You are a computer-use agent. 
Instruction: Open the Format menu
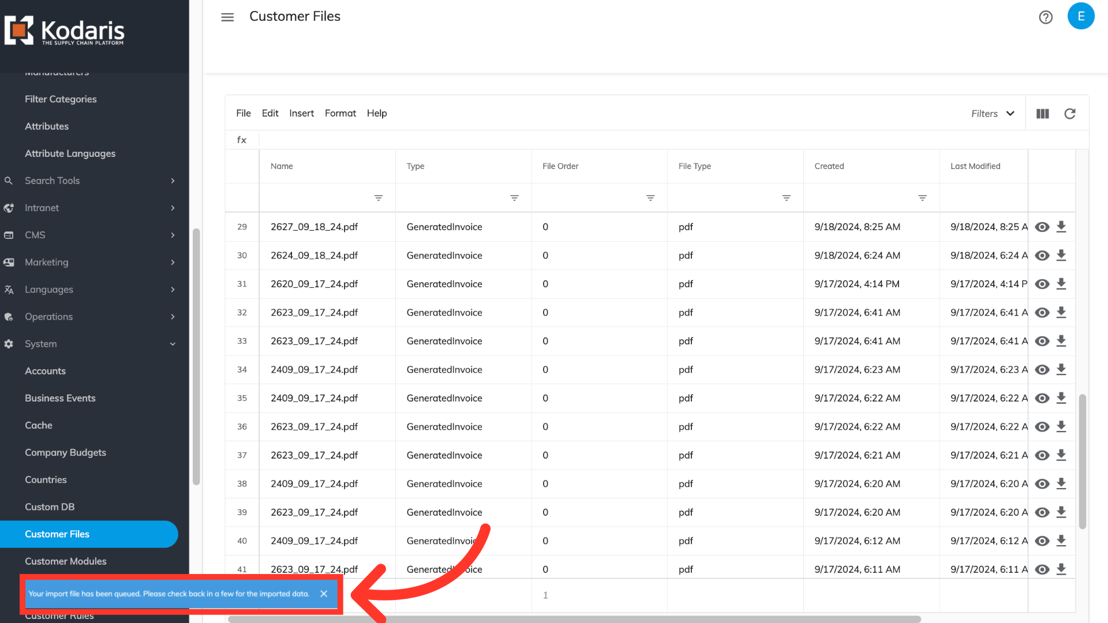click(340, 114)
